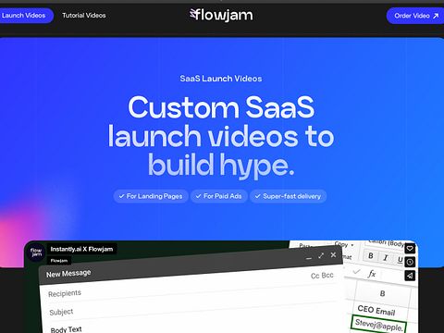Open the Tutorial Videos tab
444x333 pixels.
click(x=84, y=16)
